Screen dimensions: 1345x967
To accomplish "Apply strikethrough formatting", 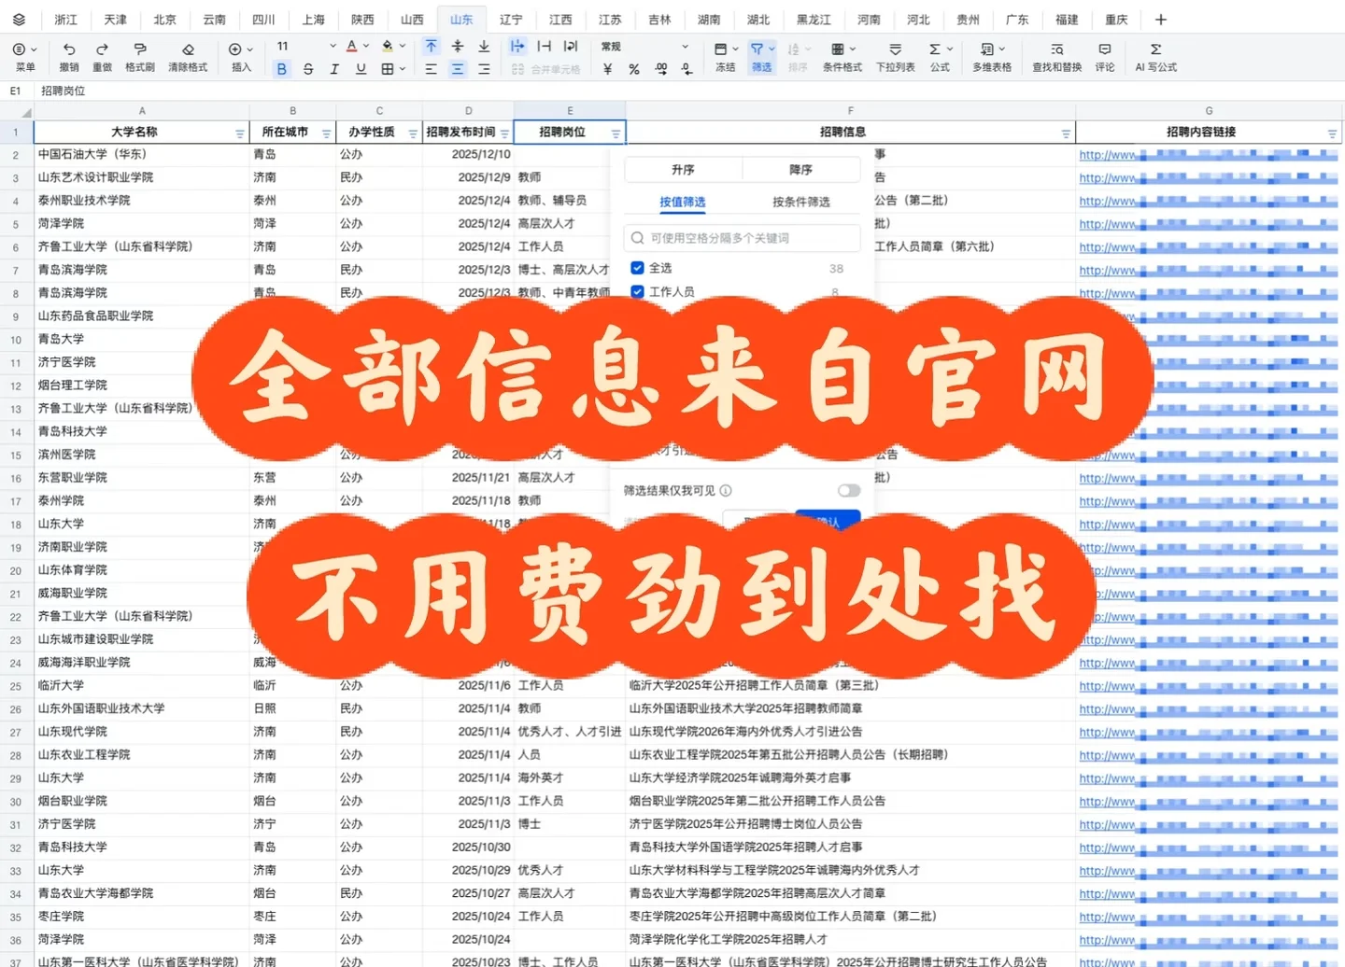I will pos(307,68).
